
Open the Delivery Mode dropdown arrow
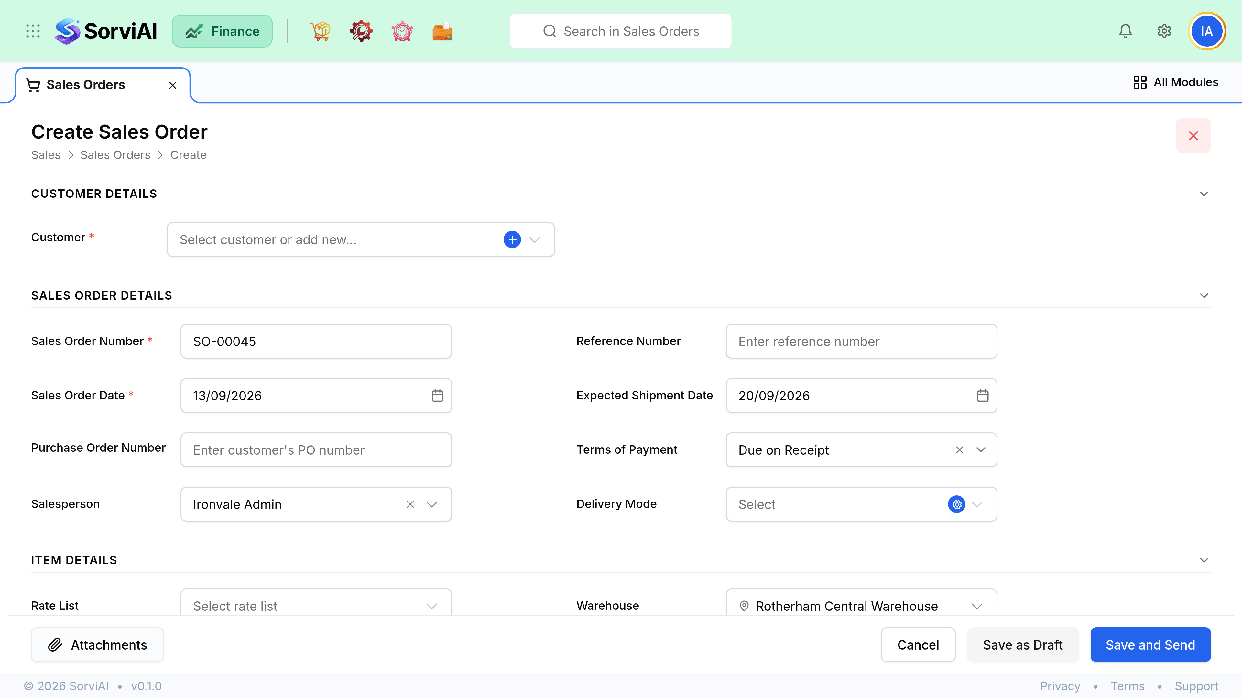tap(977, 504)
